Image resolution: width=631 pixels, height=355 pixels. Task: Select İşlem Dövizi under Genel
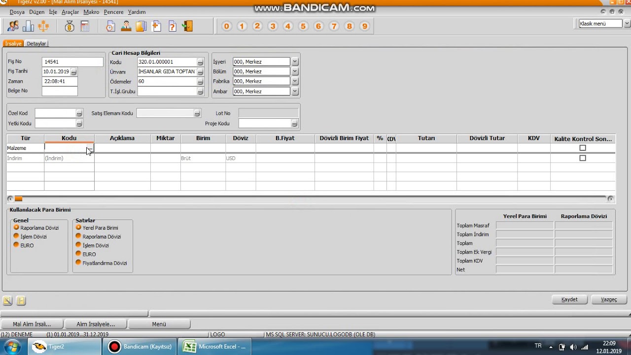[x=16, y=236]
